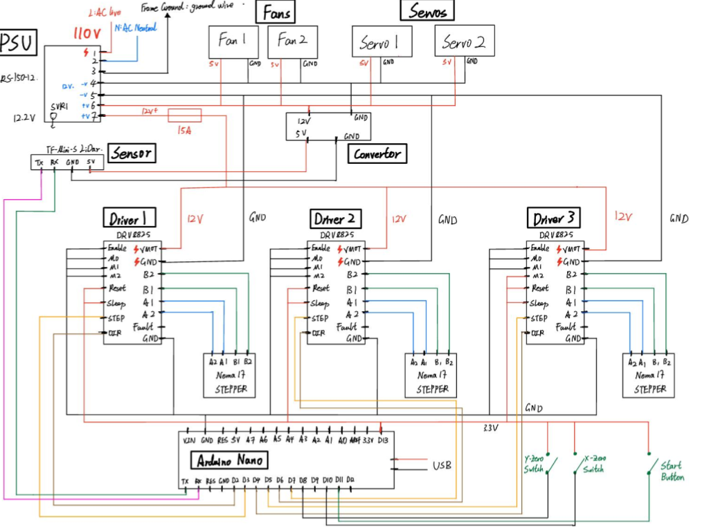The width and height of the screenshot is (709, 531).
Task: Select the VMOT pin on Driver 1
Action: [x=148, y=249]
